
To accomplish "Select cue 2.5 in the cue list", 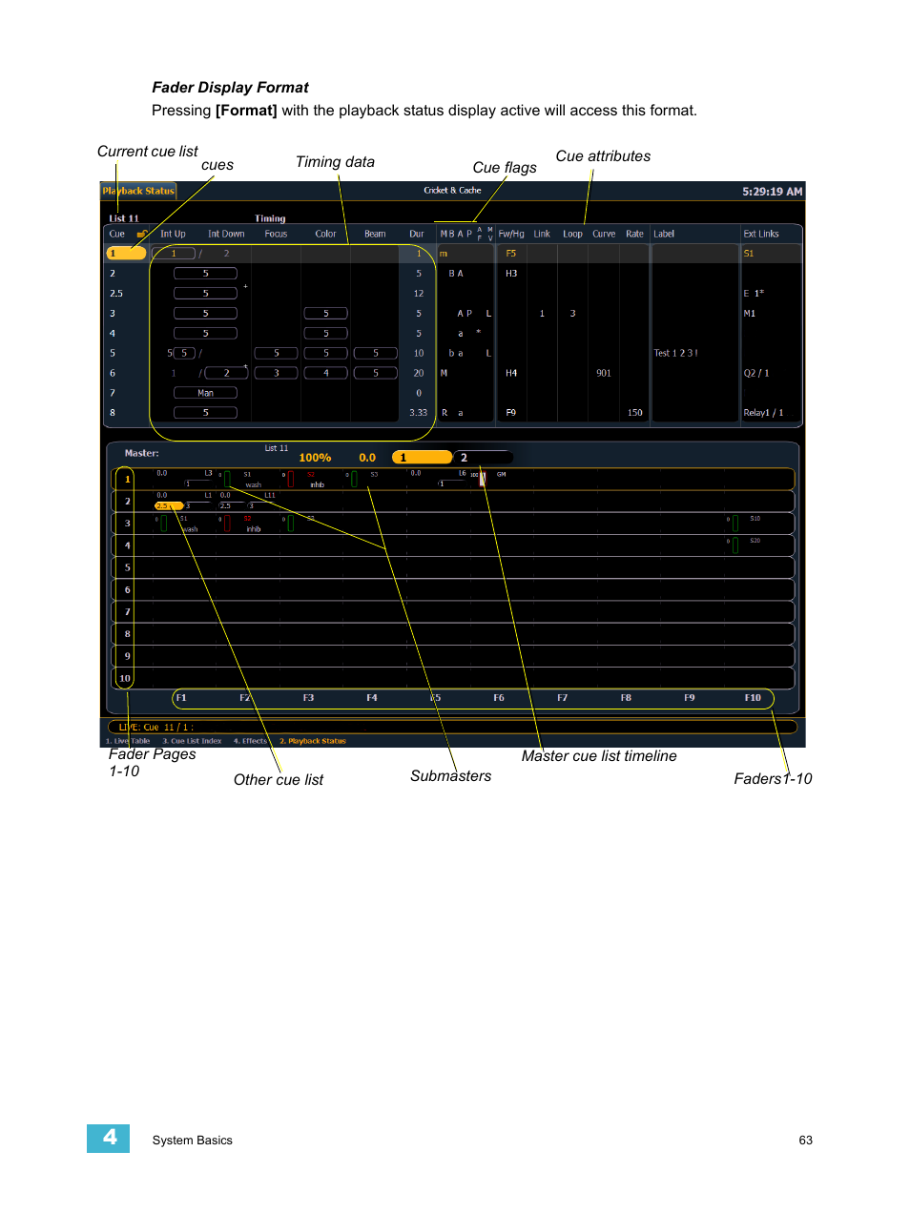I will 116,294.
